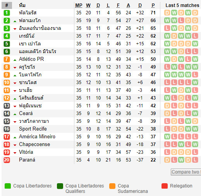Click the orange Copa Sudamericana legend swatch
The width and height of the screenshot is (201, 196).
[x=112, y=186]
